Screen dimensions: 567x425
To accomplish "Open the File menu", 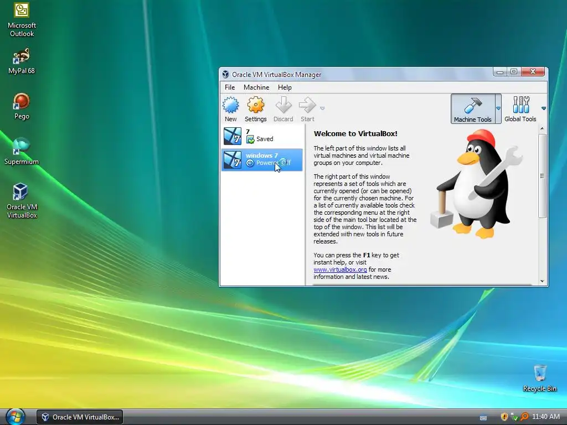I will tap(230, 87).
